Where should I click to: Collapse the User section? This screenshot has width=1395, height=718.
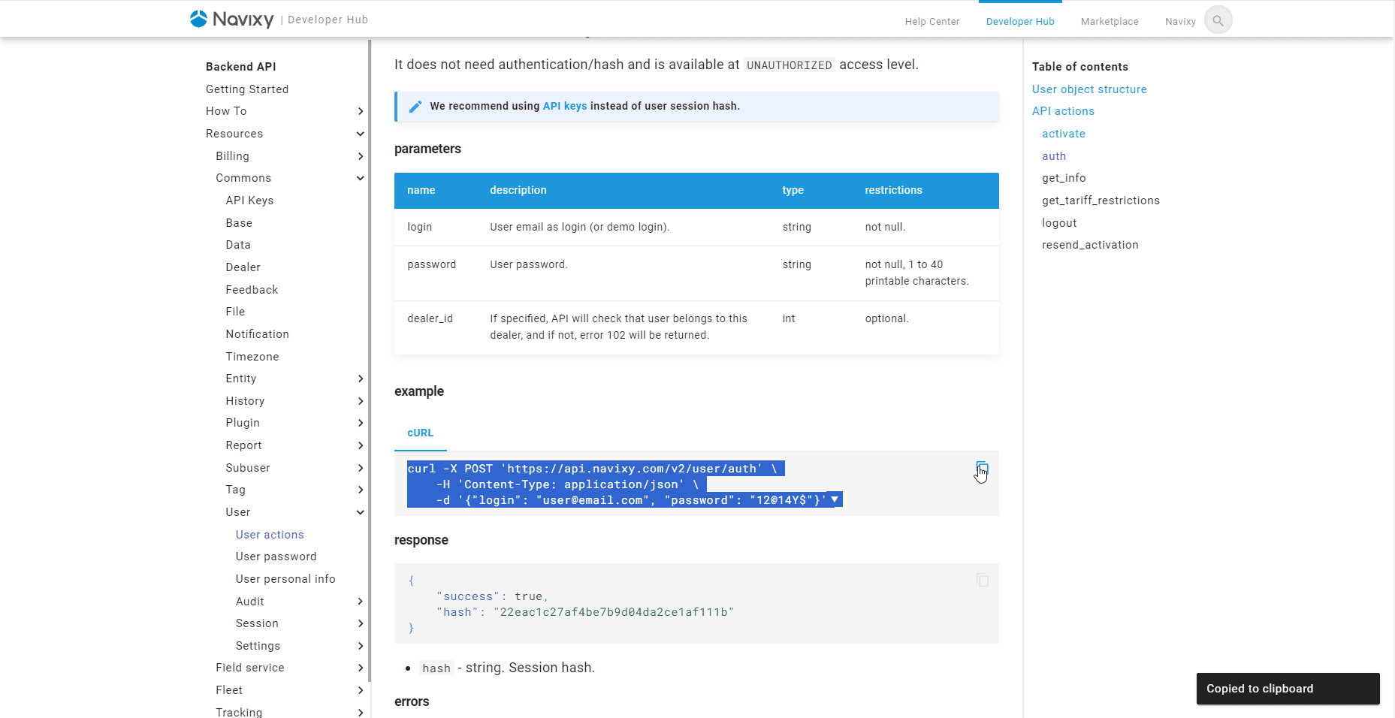click(361, 512)
